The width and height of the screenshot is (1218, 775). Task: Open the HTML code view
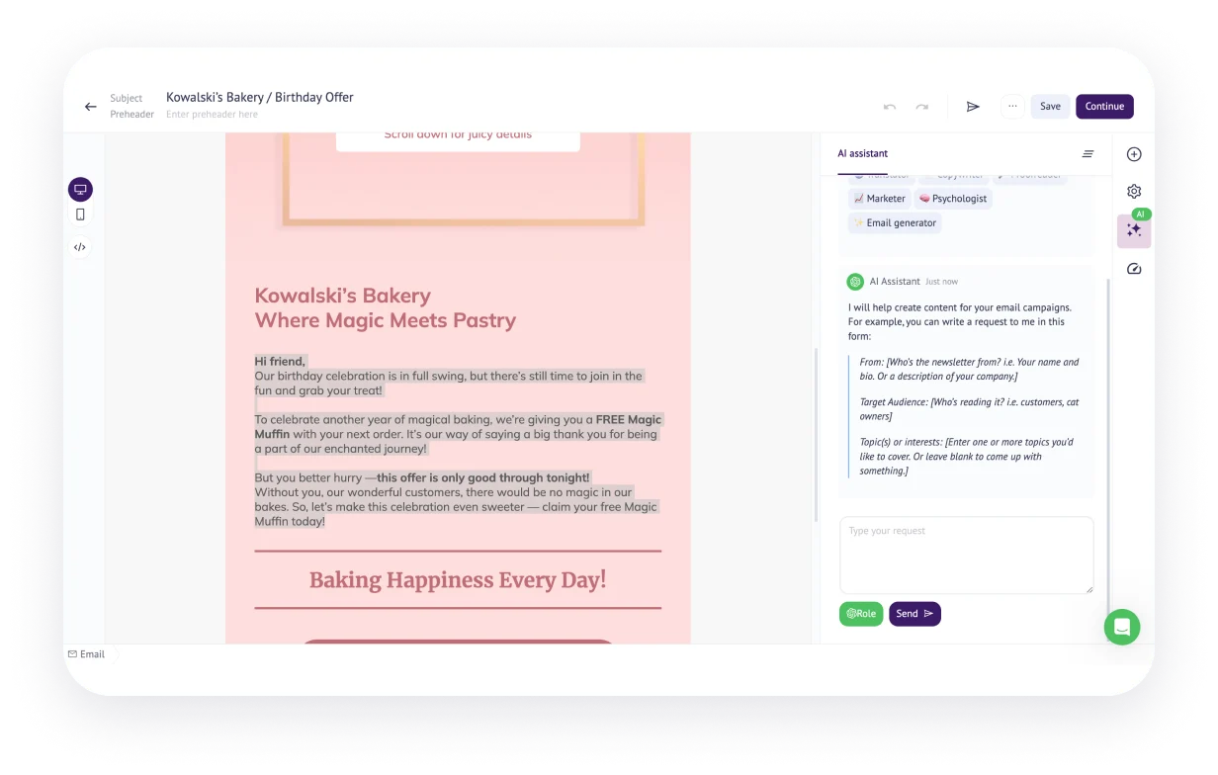(x=80, y=247)
